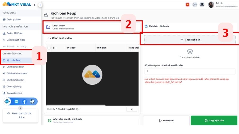
Task: Click Phiên bản cài đặt 3.5.4 box
Action: [x=20, y=115]
